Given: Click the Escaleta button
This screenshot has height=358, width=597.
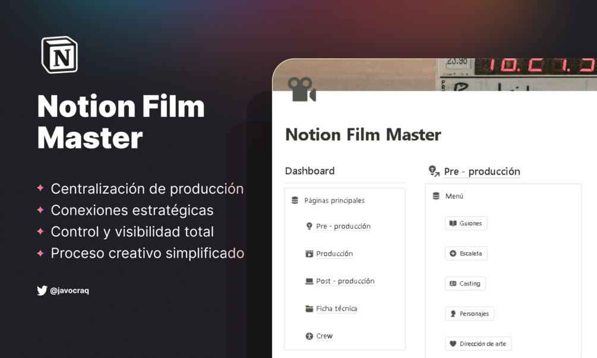Looking at the screenshot, I should pos(466,254).
